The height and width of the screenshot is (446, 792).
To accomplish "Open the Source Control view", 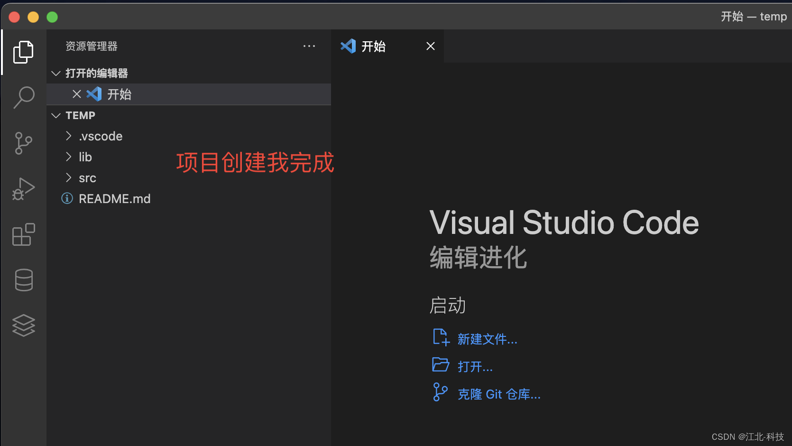I will (23, 143).
